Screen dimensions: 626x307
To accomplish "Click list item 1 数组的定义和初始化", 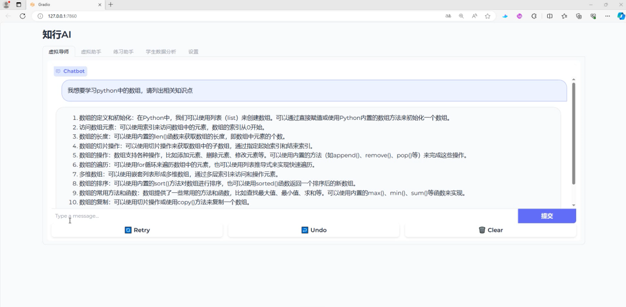I will click(x=265, y=118).
